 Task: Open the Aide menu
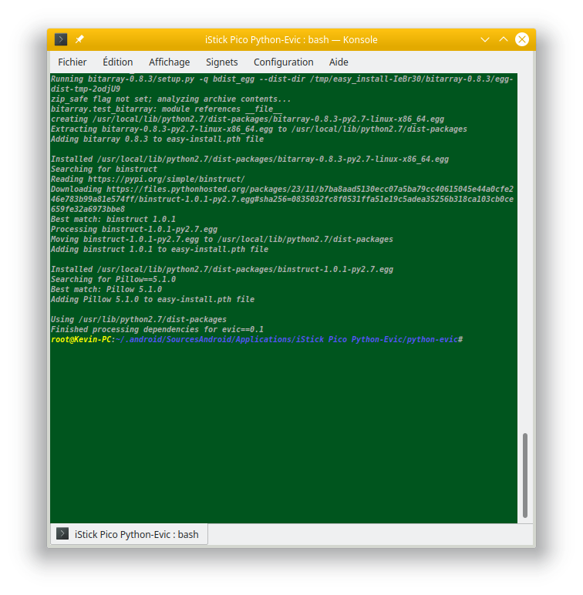click(x=339, y=62)
